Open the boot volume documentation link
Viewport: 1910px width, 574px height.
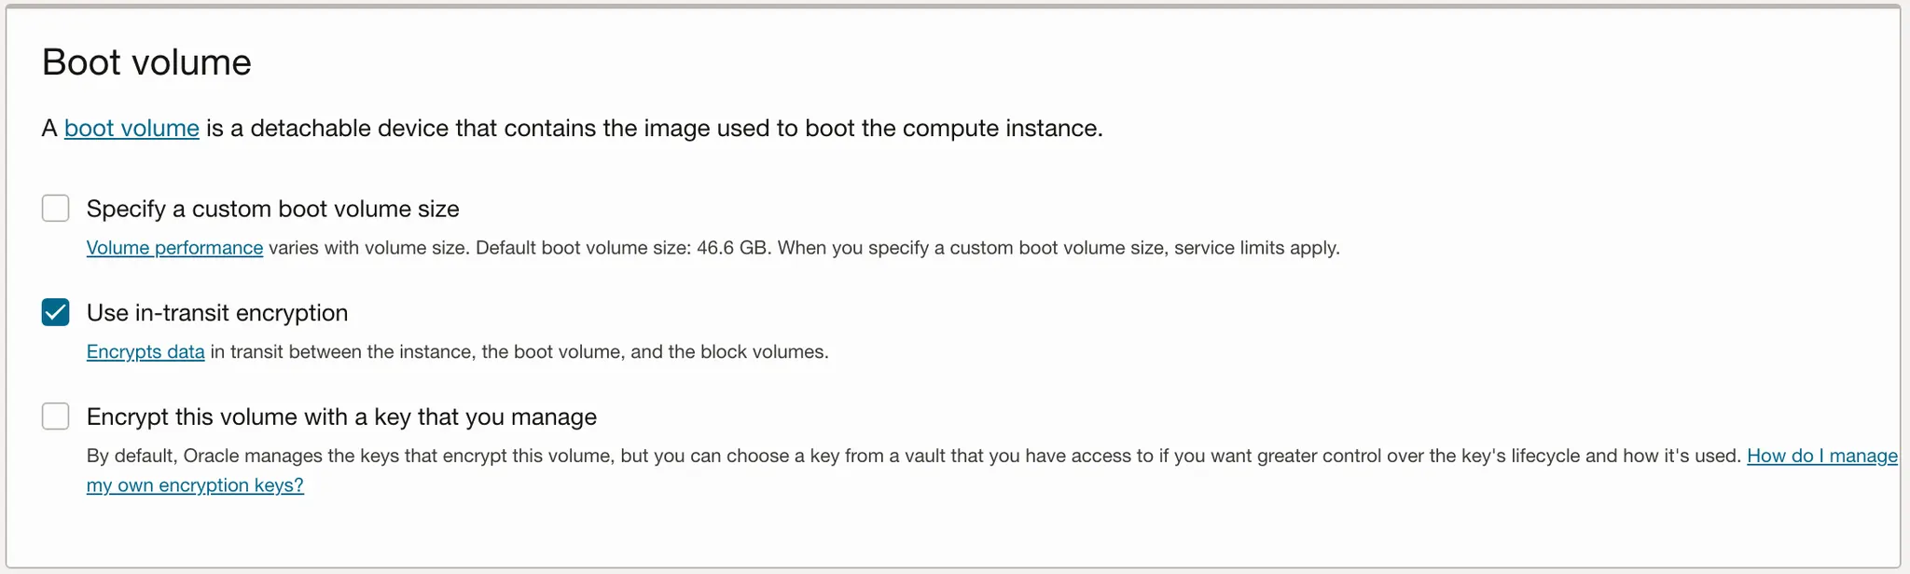point(131,128)
